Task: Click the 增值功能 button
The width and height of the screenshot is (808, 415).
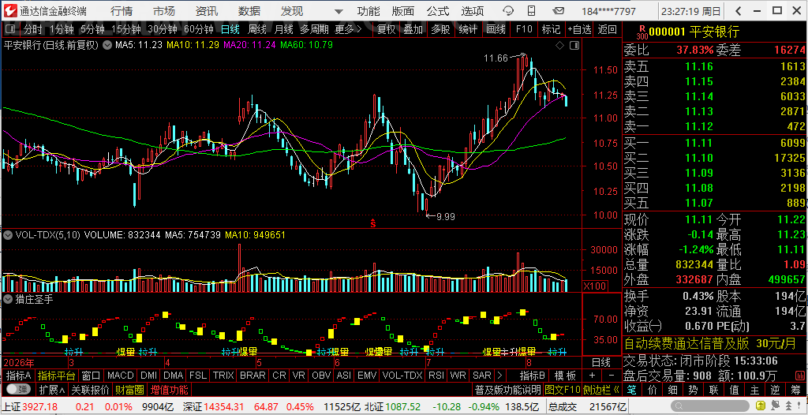Action: [169, 389]
